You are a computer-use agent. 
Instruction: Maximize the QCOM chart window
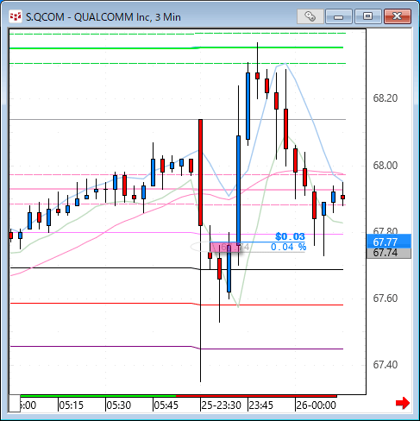tap(367, 16)
